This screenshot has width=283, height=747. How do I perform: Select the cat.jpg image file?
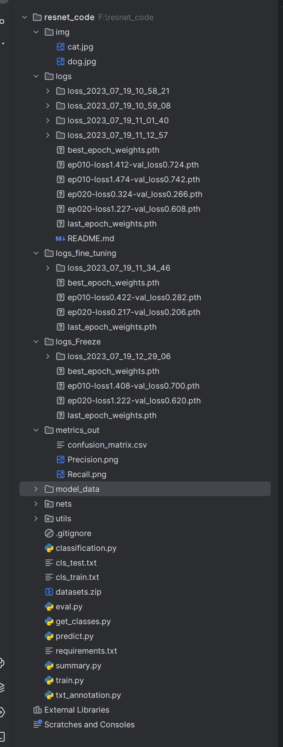(80, 47)
